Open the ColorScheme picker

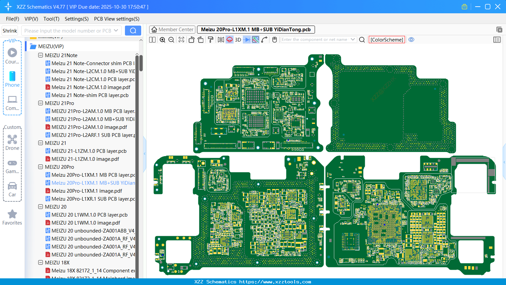(x=387, y=40)
